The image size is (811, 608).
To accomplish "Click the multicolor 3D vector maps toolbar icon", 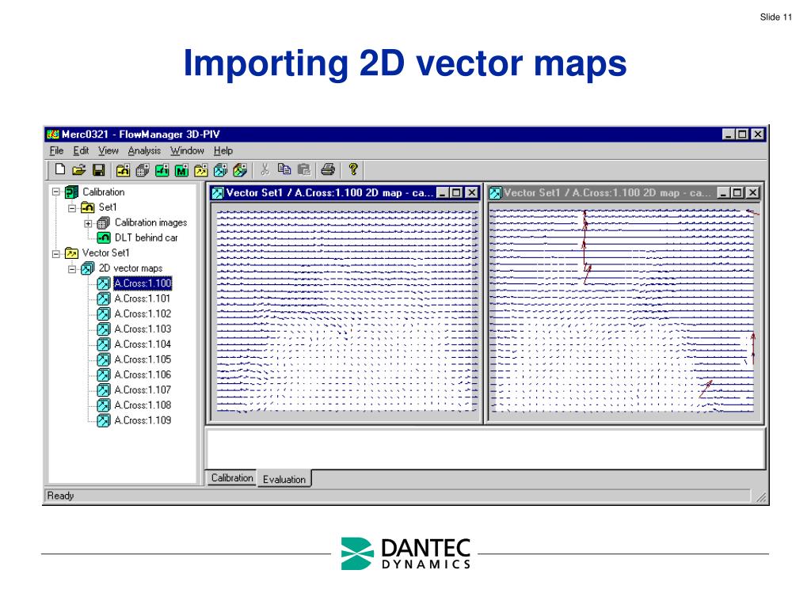I will 240,169.
